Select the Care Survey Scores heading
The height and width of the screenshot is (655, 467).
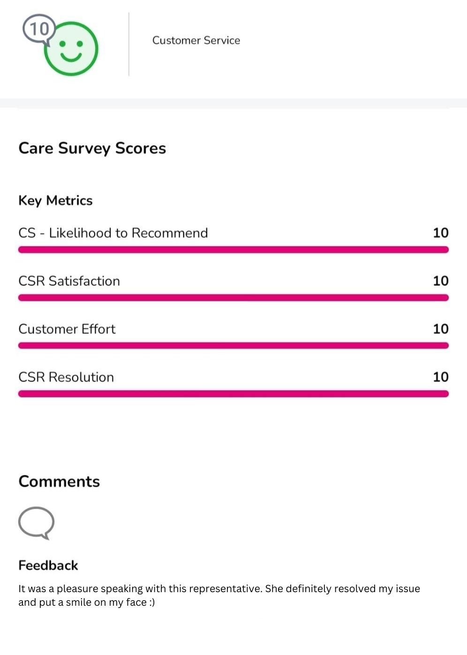coord(92,148)
